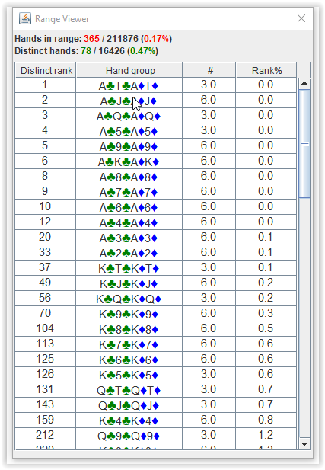Click the scrollbar track below the thumb

[304, 318]
